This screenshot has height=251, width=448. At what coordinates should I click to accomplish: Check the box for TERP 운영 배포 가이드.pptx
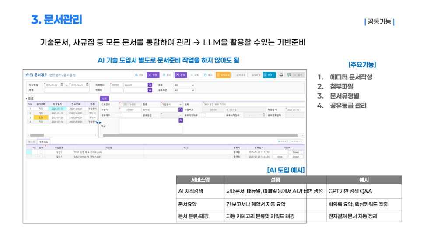pyautogui.click(x=41, y=152)
